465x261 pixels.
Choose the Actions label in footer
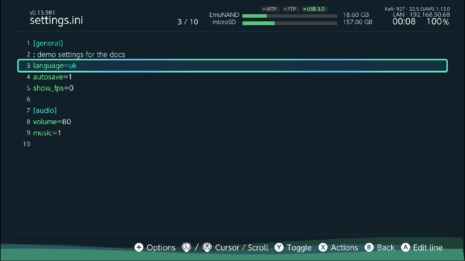pos(344,248)
